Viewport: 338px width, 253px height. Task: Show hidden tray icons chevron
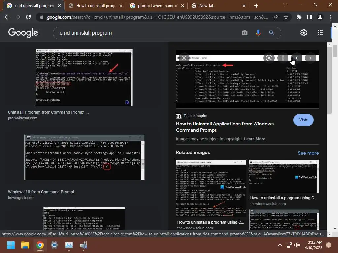tap(280, 245)
